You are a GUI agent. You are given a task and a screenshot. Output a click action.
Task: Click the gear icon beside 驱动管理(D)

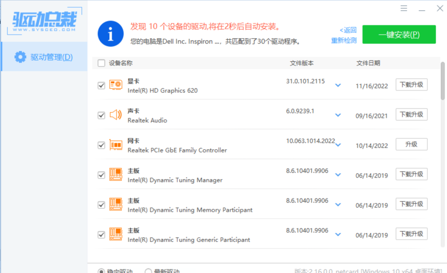point(20,57)
